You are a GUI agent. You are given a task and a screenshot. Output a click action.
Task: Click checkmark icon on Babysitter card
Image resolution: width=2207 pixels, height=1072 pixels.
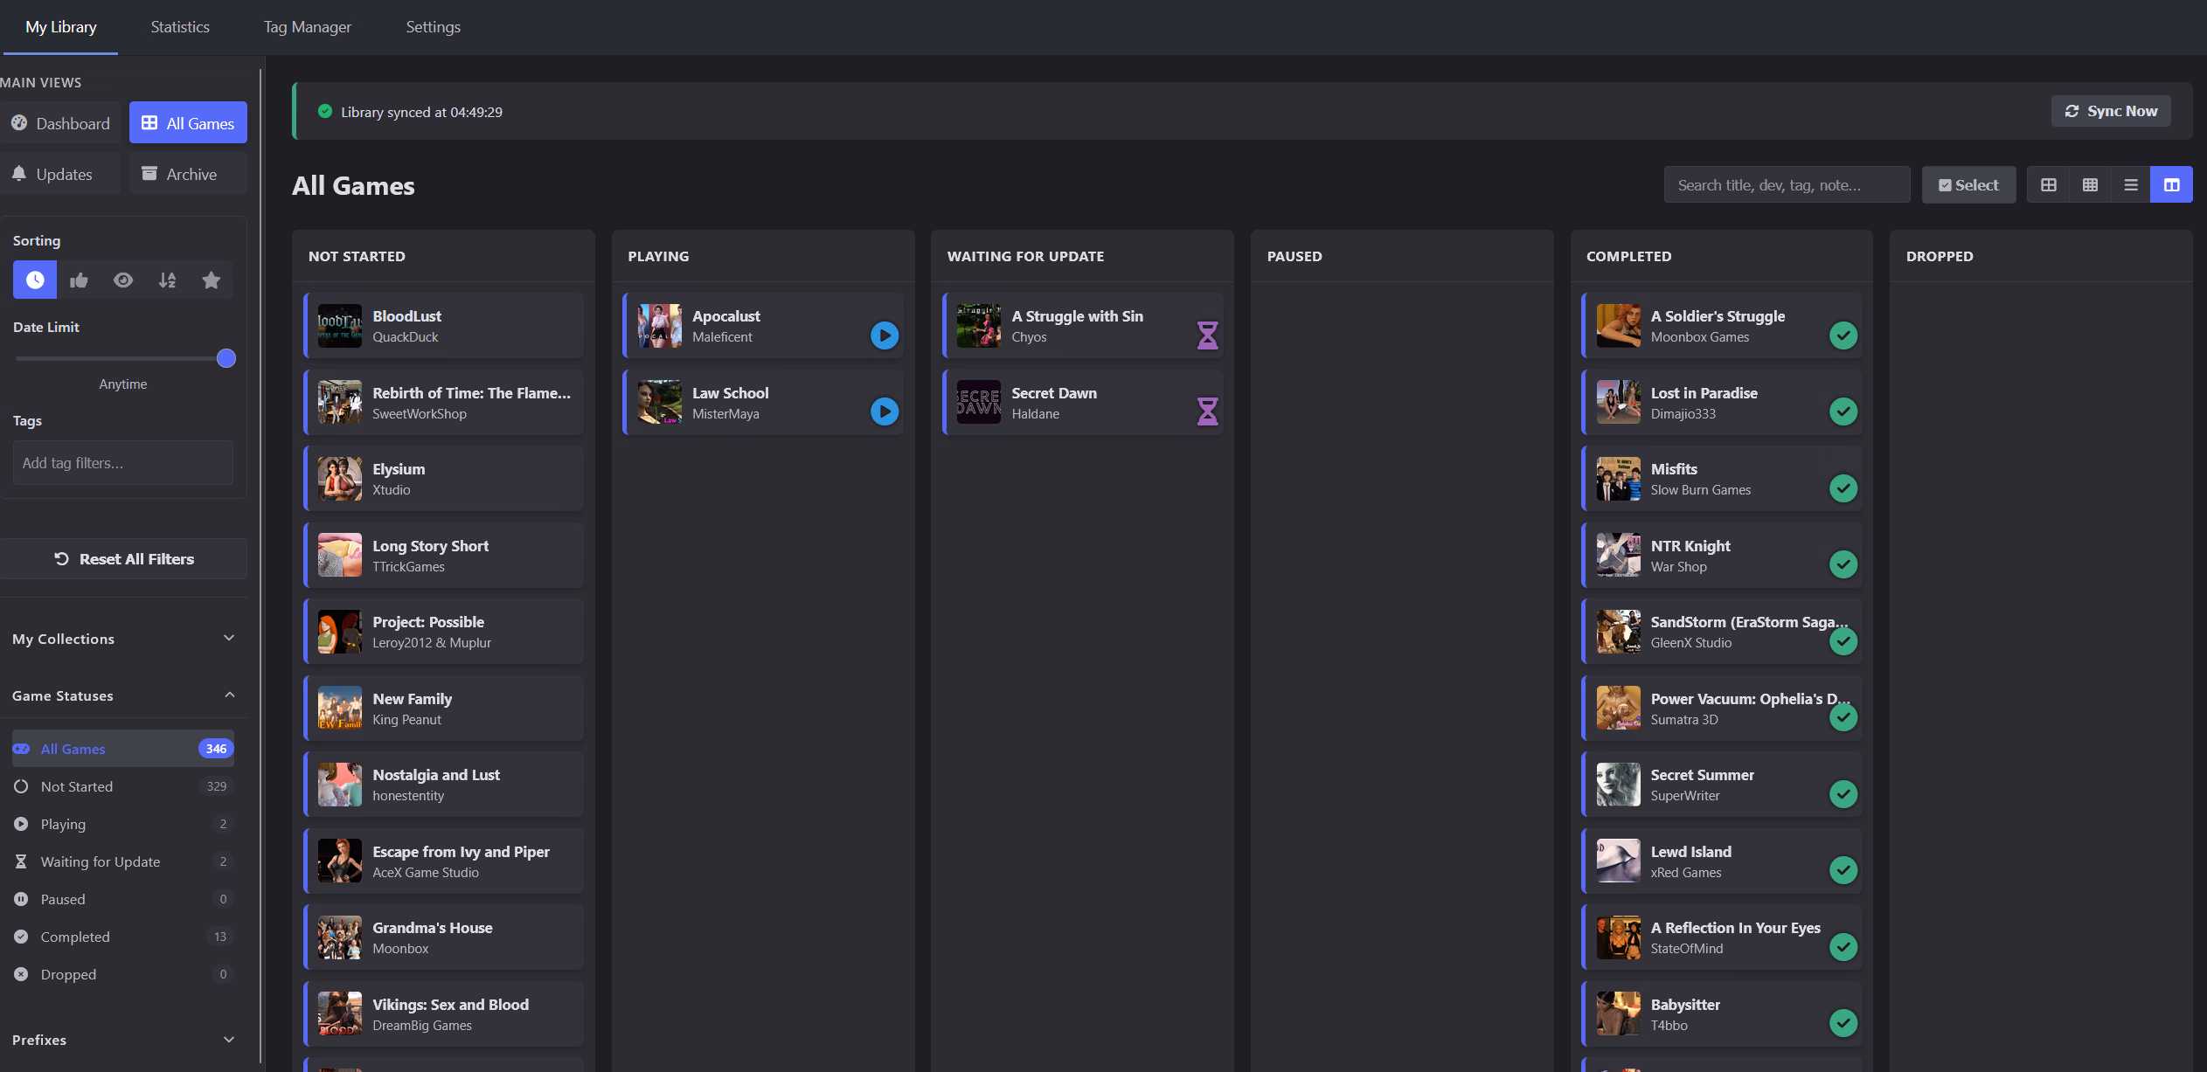(1843, 1023)
